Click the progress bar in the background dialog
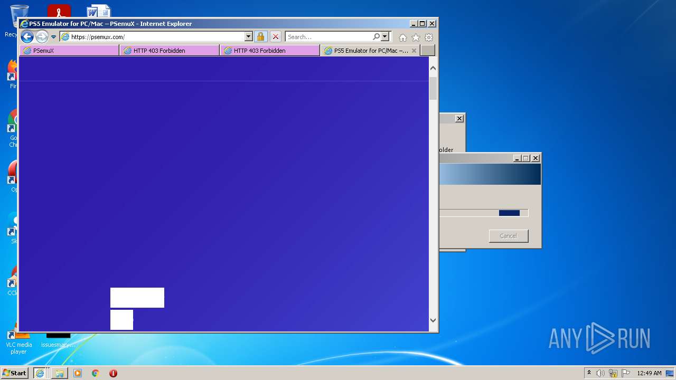Image resolution: width=676 pixels, height=380 pixels. pos(484,213)
